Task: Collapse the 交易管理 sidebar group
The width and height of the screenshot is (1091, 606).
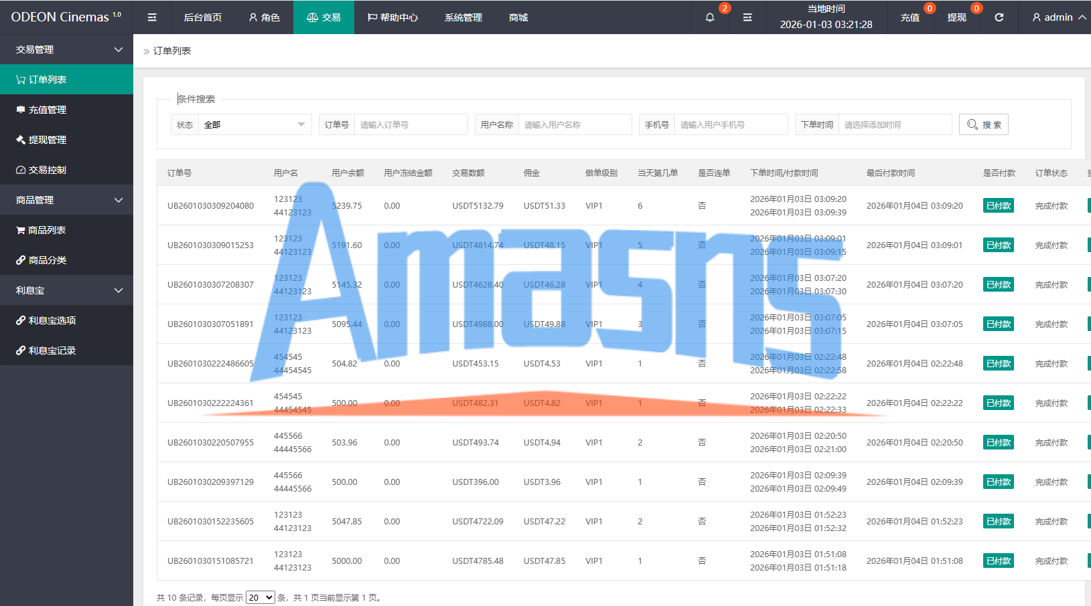Action: click(66, 49)
